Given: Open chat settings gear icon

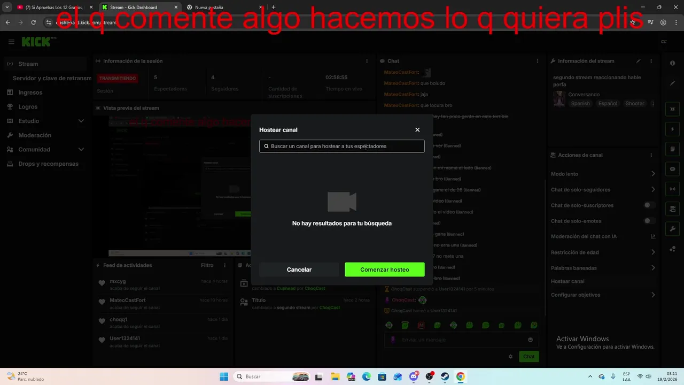Looking at the screenshot, I should [510, 357].
